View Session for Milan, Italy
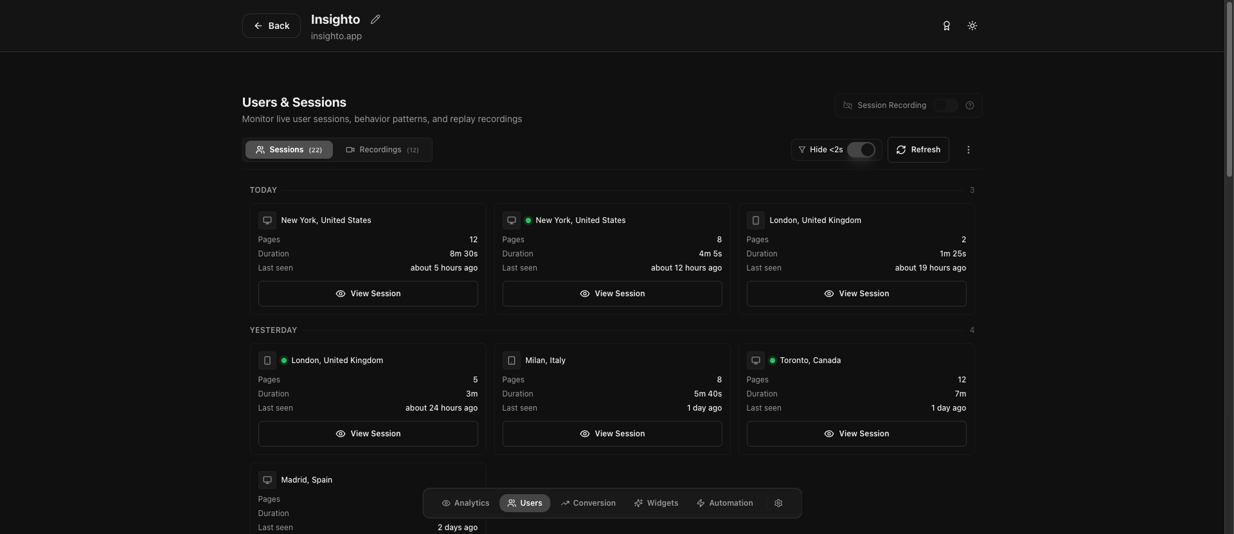This screenshot has width=1234, height=534. tap(612, 434)
